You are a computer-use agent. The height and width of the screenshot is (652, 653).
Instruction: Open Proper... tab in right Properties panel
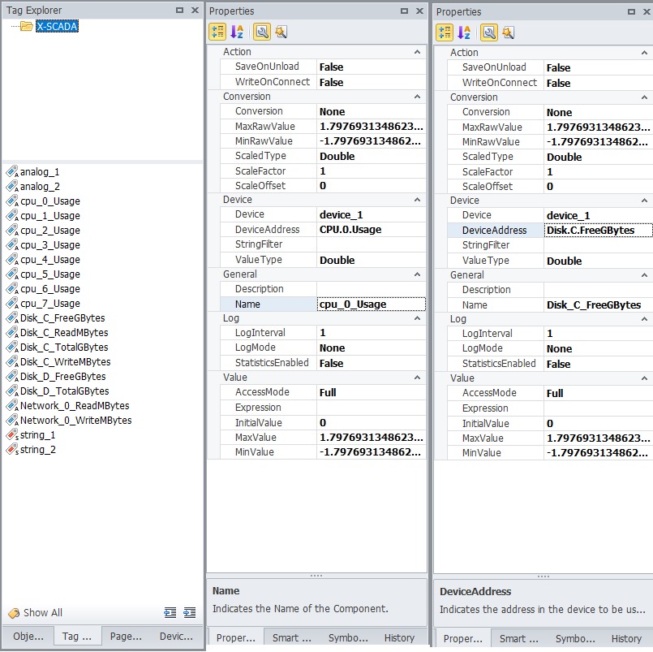[462, 639]
